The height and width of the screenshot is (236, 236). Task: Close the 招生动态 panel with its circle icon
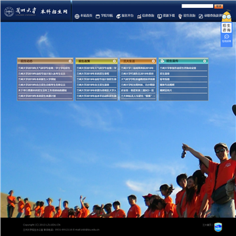coord(70,61)
